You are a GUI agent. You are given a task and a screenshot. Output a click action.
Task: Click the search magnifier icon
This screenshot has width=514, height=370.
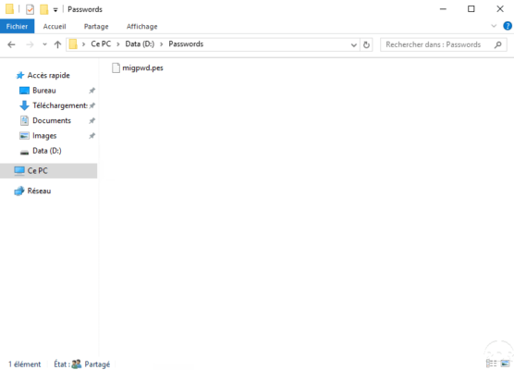tap(498, 44)
